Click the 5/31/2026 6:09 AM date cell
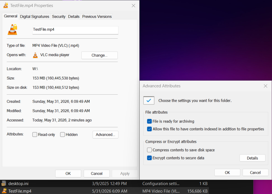 point(110,191)
